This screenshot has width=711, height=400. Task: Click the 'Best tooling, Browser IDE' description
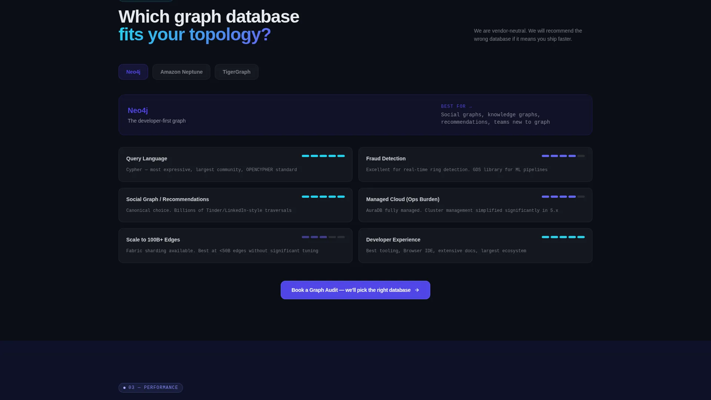pos(446,251)
